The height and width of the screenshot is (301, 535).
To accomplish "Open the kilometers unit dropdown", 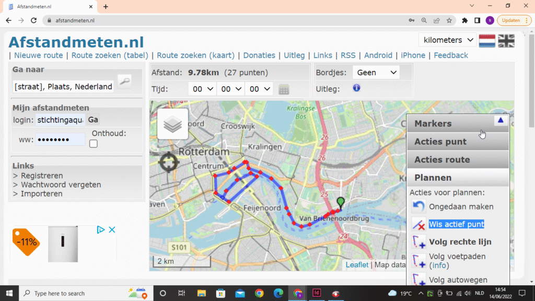I will coord(448,40).
